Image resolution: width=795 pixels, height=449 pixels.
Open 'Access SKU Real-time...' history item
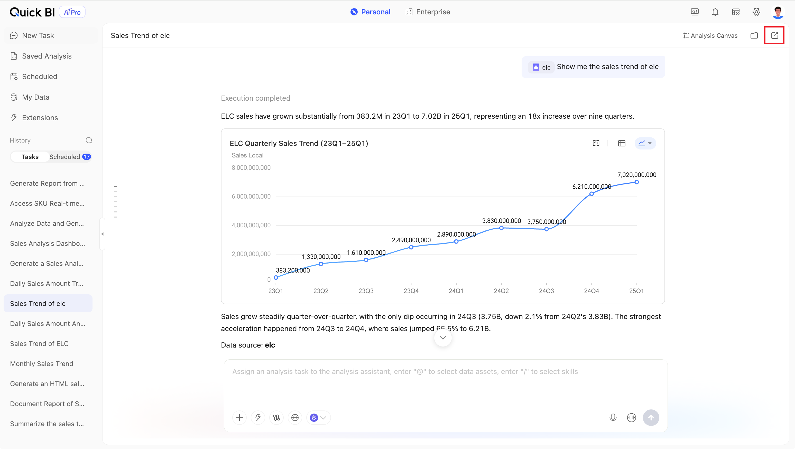point(48,203)
